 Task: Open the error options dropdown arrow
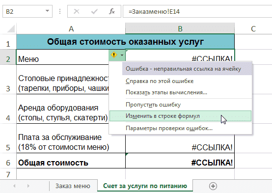pos(122,55)
